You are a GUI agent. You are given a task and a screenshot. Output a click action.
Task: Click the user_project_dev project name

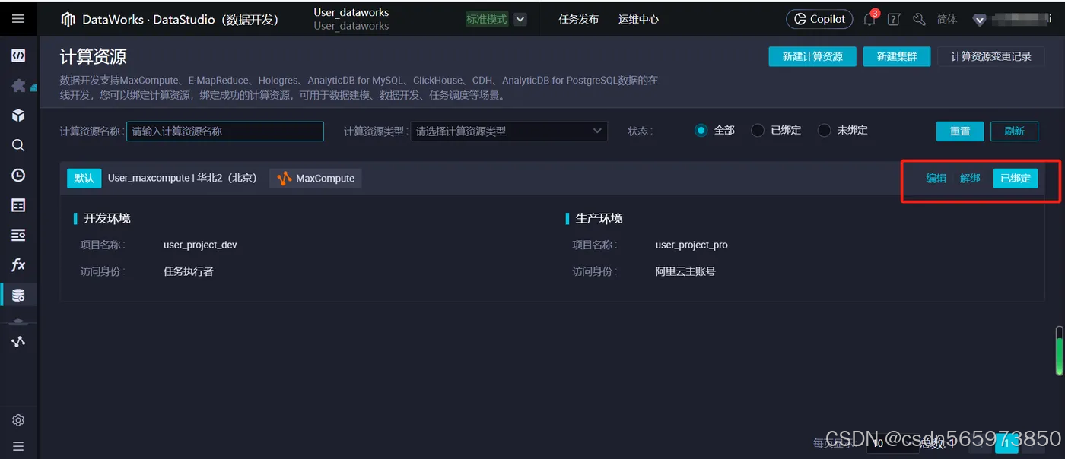click(200, 245)
